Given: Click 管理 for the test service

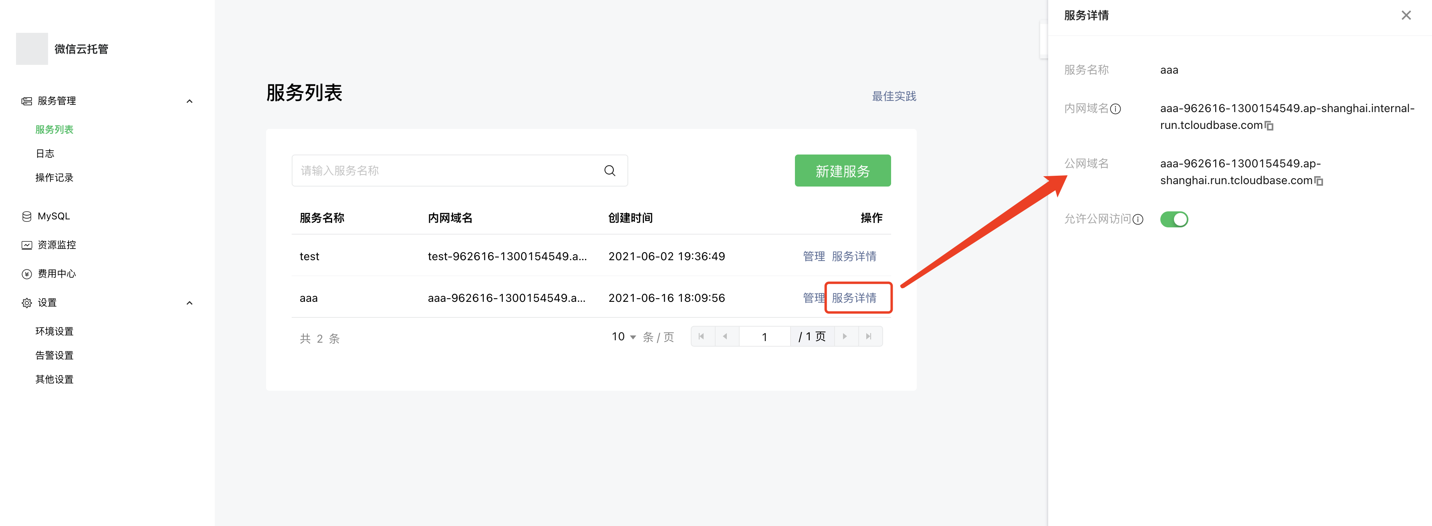Looking at the screenshot, I should [x=813, y=256].
